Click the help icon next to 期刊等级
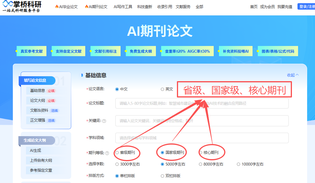 tap(107, 153)
